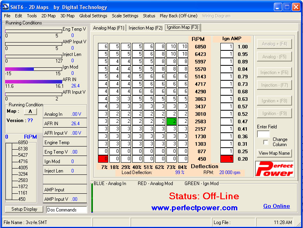Open the 3D Map menu

point(67,16)
